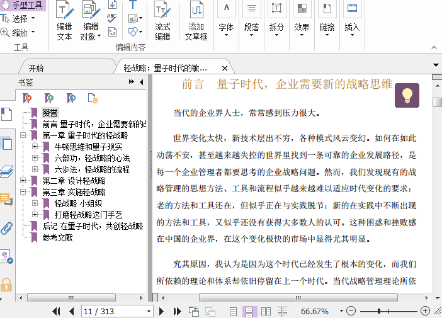442x318 pixels.
Task: Click the Edit Text (编辑文本) tool
Action: [x=64, y=21]
